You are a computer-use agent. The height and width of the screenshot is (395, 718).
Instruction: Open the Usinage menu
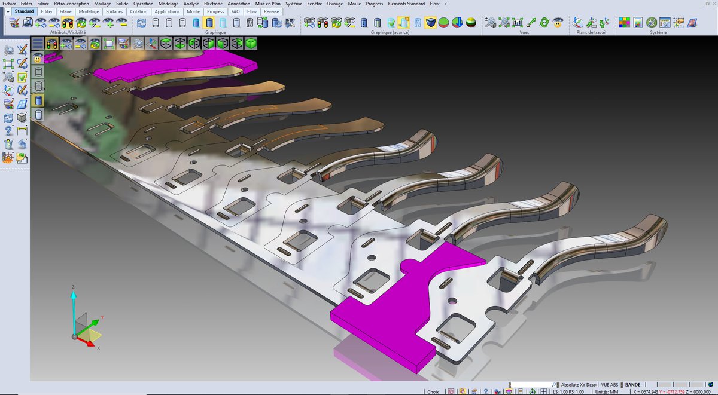335,4
